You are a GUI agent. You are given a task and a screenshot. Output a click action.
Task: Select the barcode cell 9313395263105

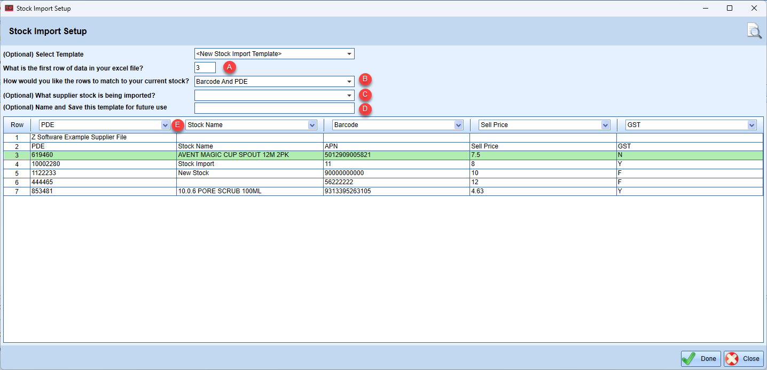tap(396, 191)
